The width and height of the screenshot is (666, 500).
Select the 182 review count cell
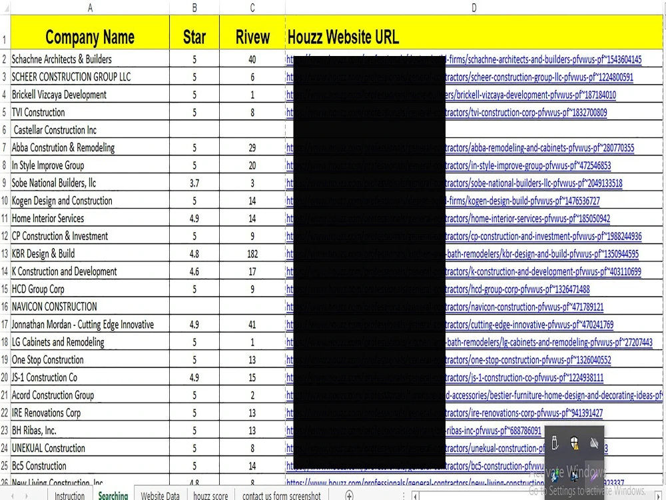(x=252, y=254)
